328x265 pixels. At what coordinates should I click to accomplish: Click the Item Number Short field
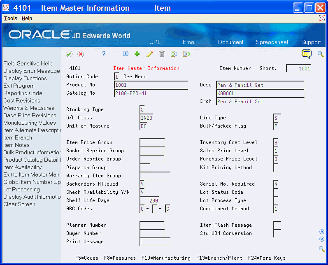point(298,68)
